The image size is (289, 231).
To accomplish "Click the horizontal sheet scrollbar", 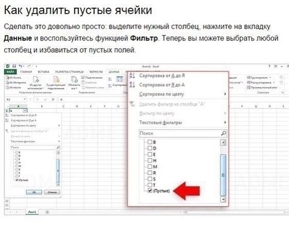I will pyautogui.click(x=236, y=212).
